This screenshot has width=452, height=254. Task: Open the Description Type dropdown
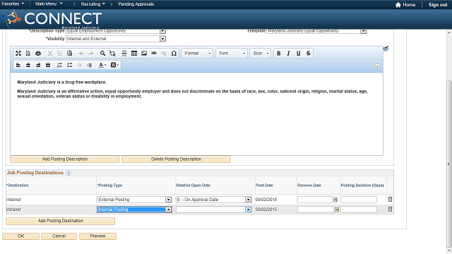(162, 31)
